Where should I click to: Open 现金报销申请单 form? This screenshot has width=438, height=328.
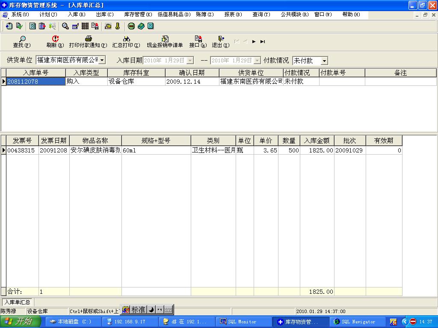165,41
